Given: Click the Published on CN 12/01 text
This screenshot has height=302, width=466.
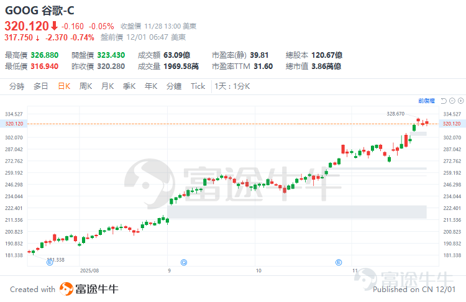Looking at the screenshot, I should [x=414, y=289].
